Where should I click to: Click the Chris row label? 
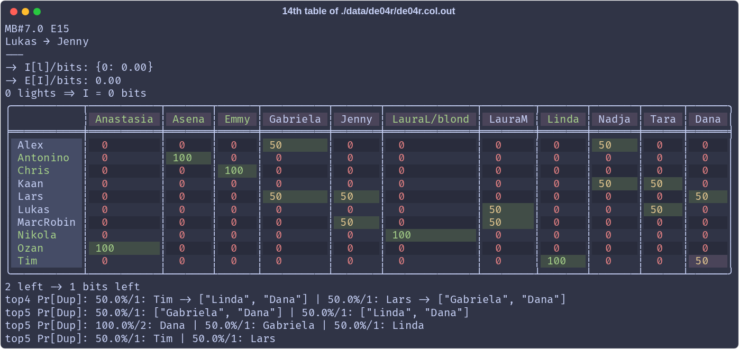(47, 170)
